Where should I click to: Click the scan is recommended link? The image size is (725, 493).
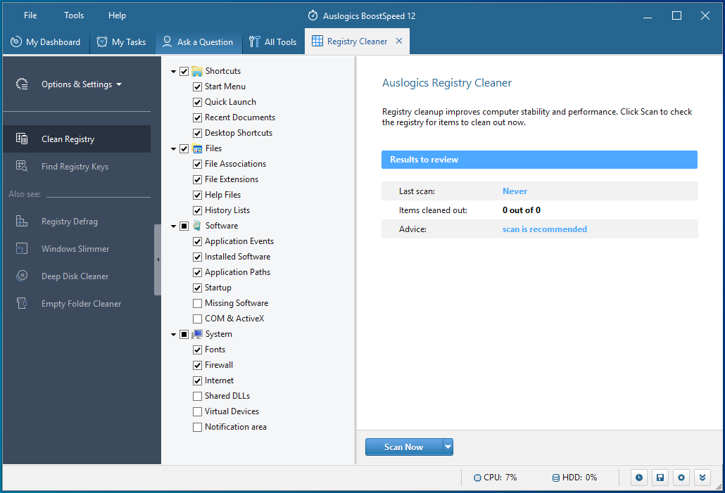pyautogui.click(x=546, y=229)
